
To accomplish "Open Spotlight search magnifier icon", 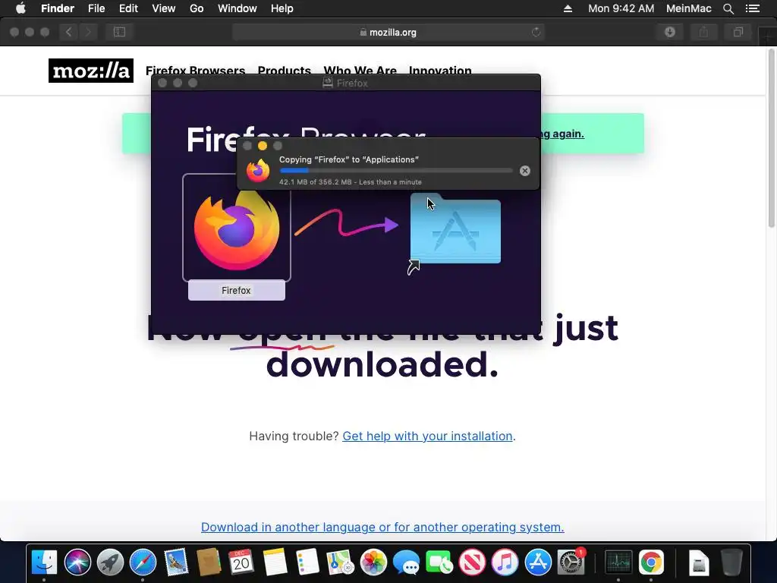I will click(x=728, y=8).
